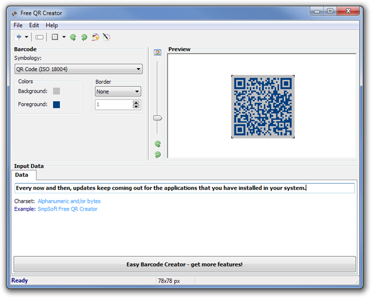This screenshot has width=372, height=298.
Task: Click the home reset zoom icon
Action: pyautogui.click(x=157, y=52)
